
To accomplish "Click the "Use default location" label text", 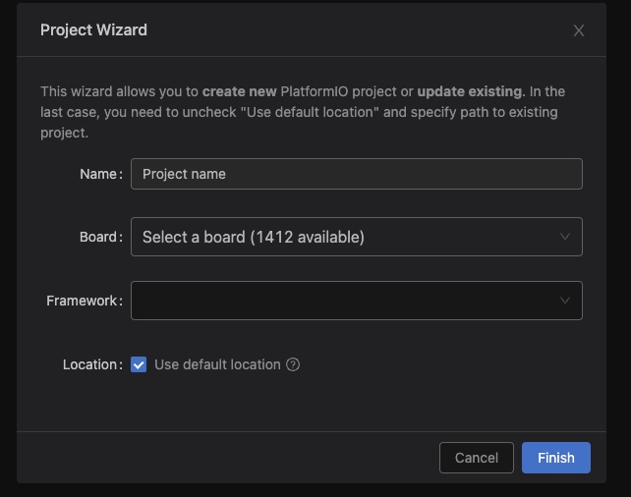I will tap(217, 364).
